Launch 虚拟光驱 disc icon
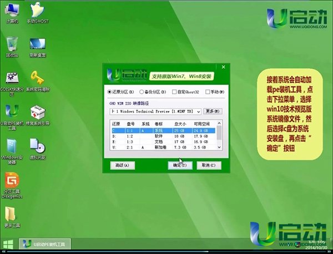 [x=38, y=149]
